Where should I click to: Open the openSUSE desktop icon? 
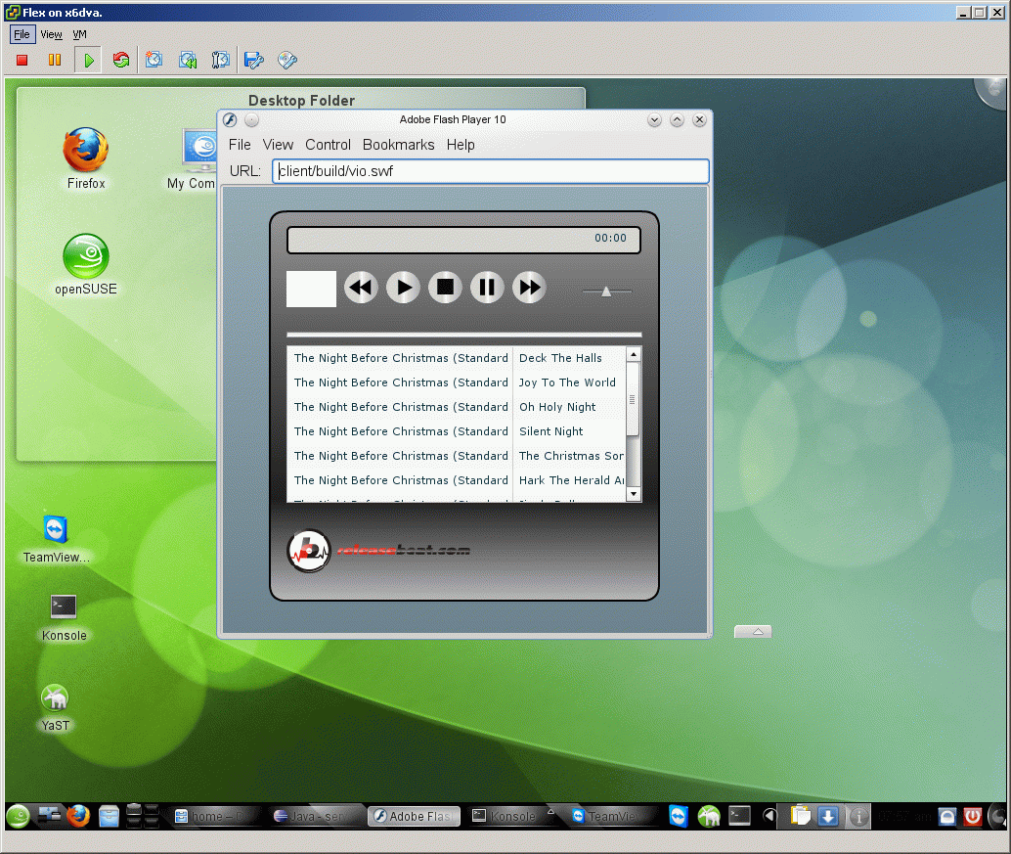click(x=86, y=264)
